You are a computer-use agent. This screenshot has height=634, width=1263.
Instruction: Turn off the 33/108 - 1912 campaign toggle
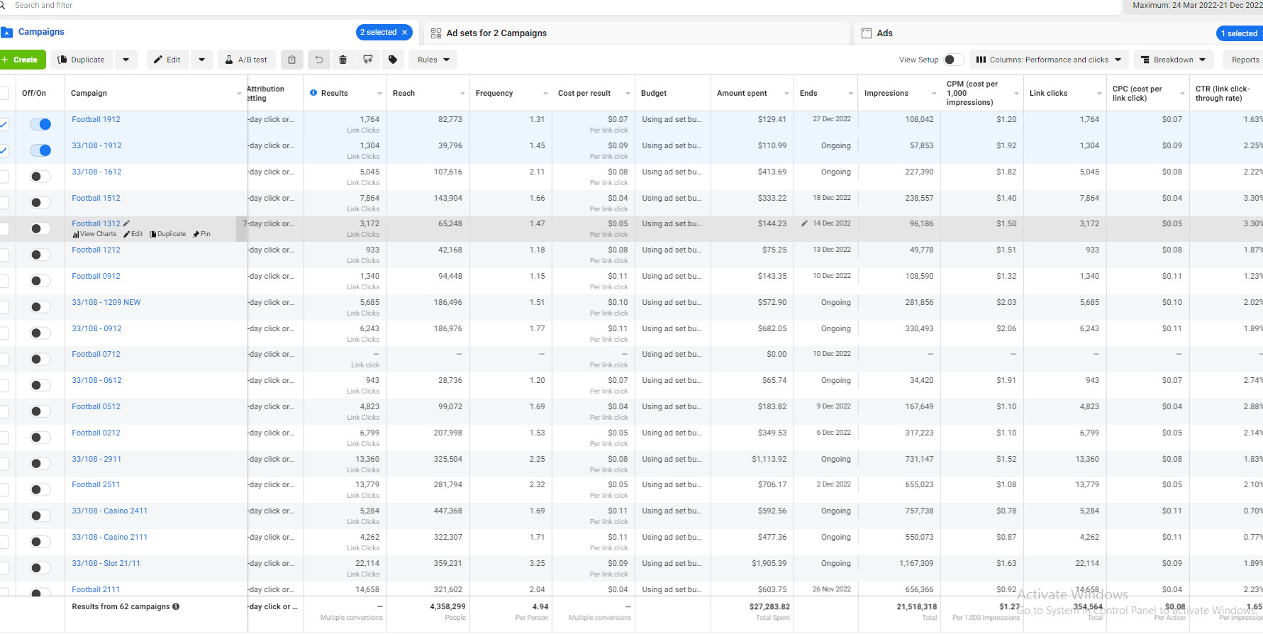pyautogui.click(x=40, y=150)
